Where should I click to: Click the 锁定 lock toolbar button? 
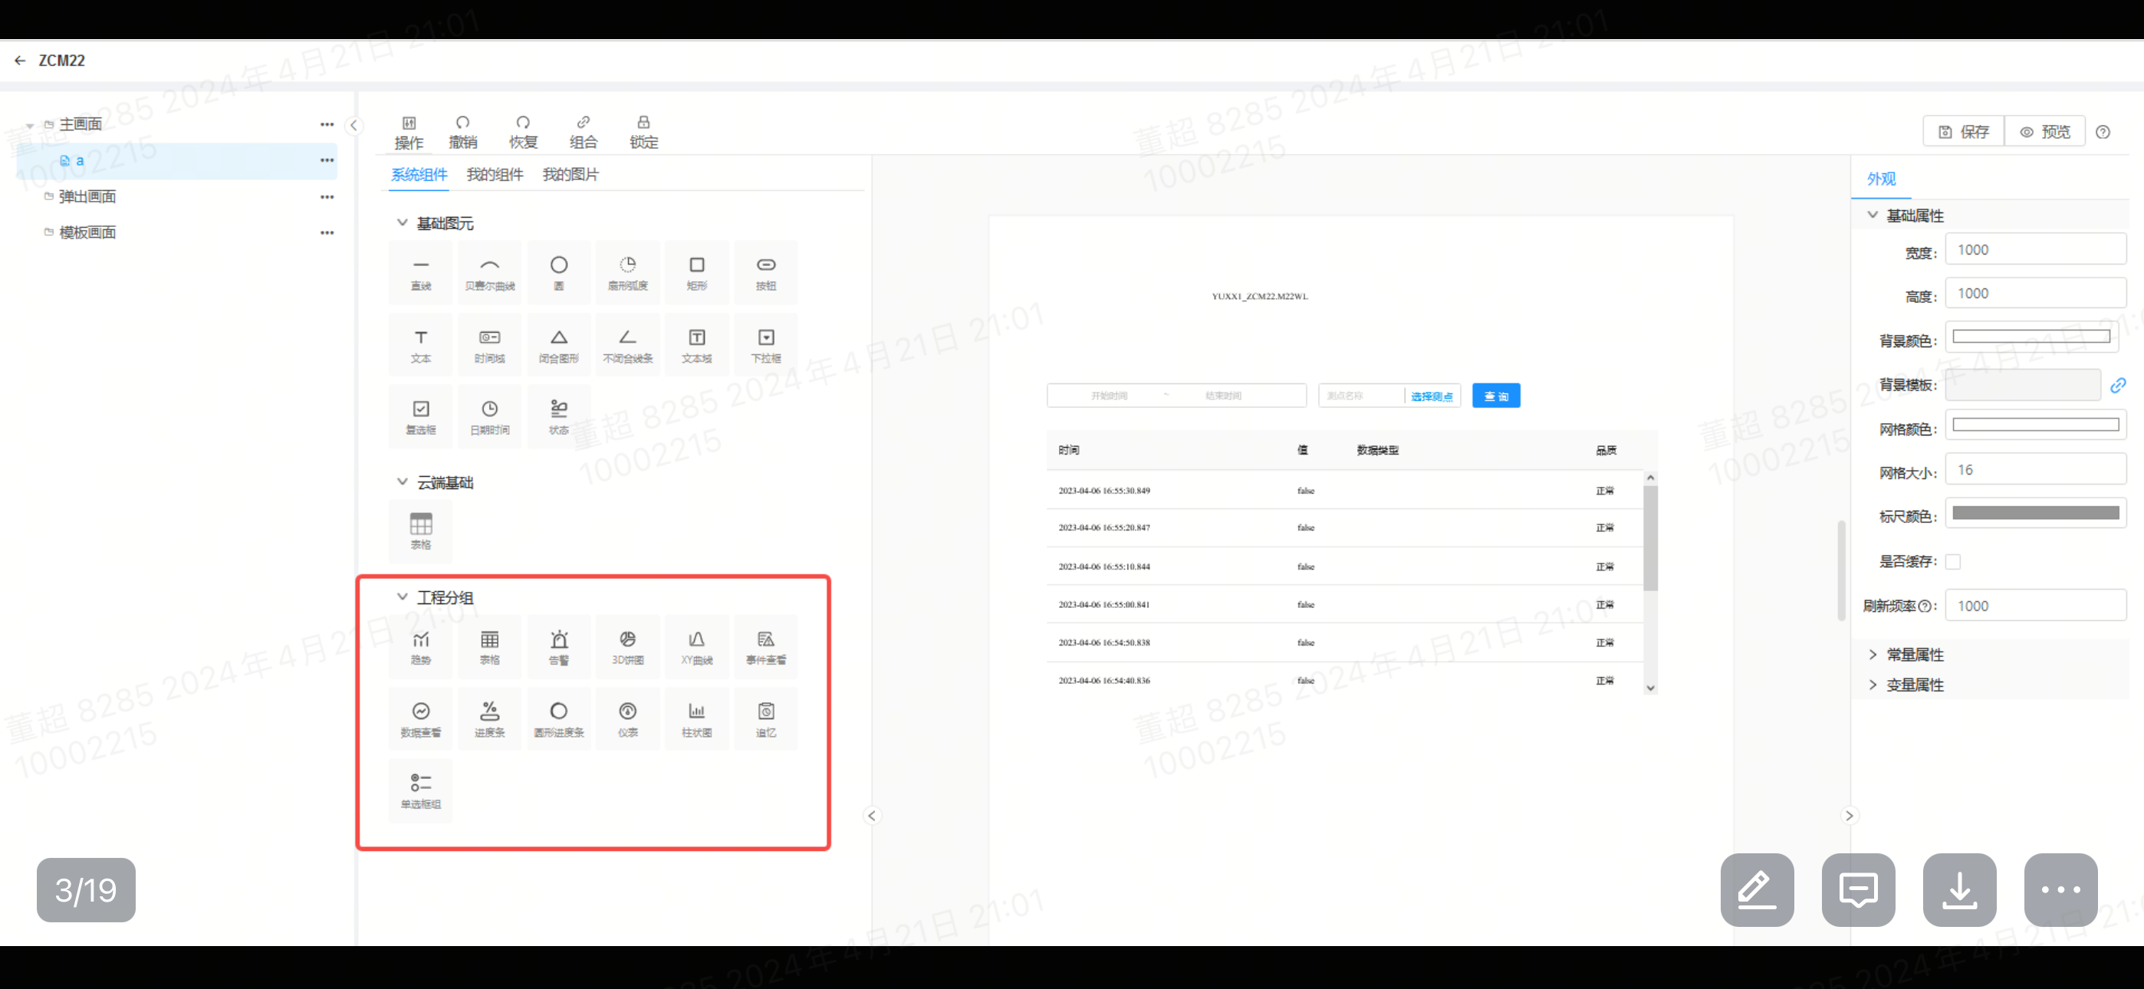tap(644, 133)
